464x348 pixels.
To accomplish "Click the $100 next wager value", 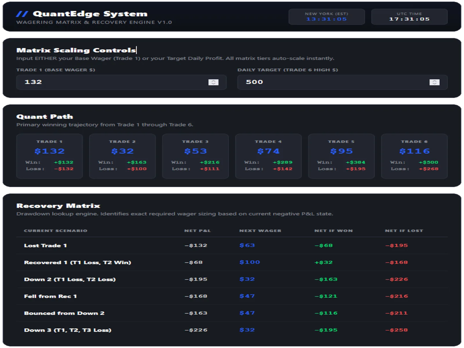I will tap(250, 262).
